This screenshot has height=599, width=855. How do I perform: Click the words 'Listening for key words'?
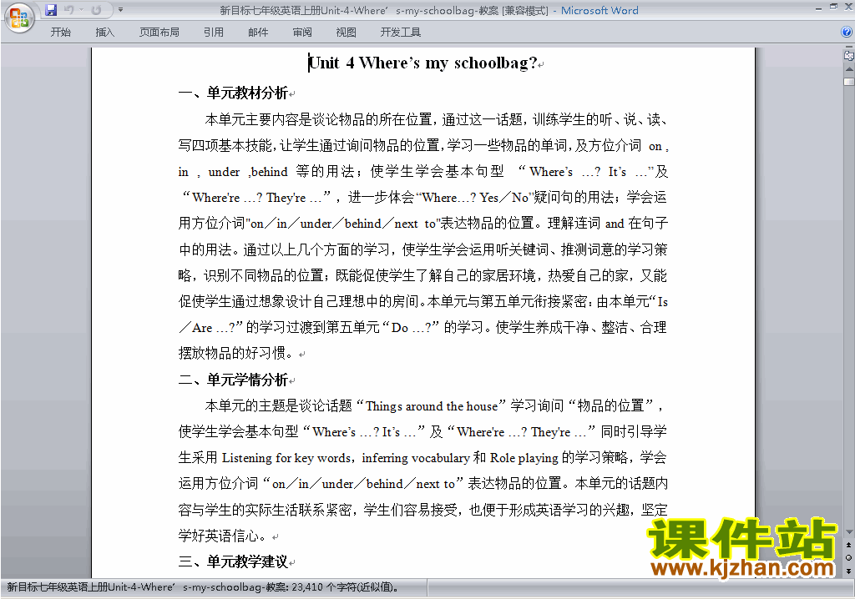(286, 458)
